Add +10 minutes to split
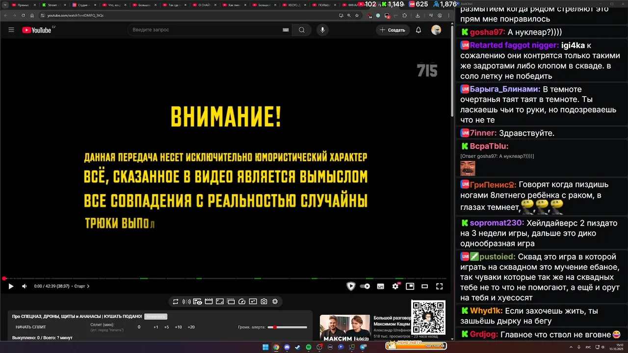 coord(178,327)
